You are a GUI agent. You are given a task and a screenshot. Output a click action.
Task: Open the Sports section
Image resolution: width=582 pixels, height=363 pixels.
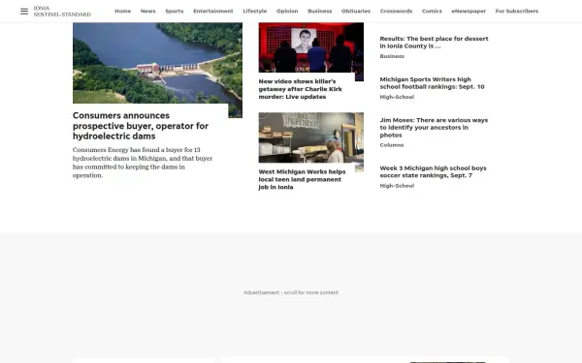(175, 11)
